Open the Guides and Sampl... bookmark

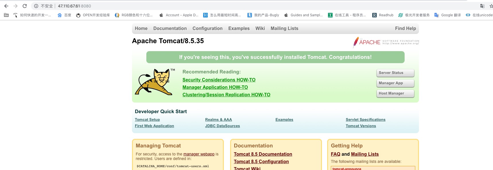pyautogui.click(x=303, y=15)
